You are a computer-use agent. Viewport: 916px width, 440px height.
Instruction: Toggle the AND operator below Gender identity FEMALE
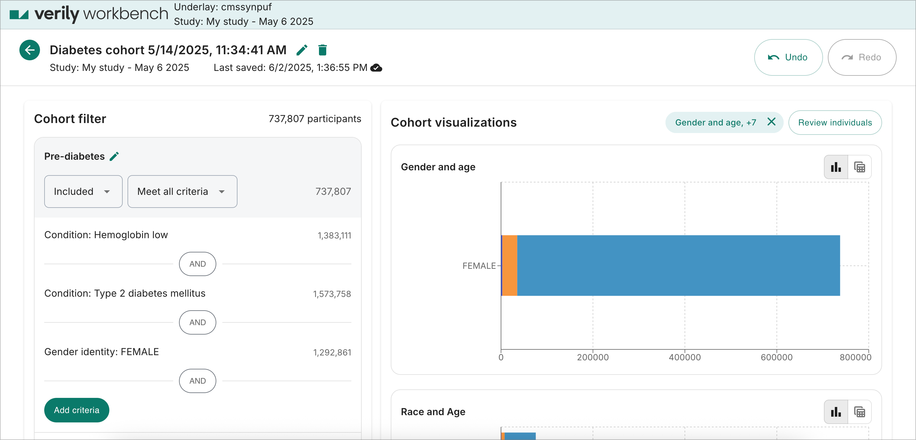tap(197, 381)
